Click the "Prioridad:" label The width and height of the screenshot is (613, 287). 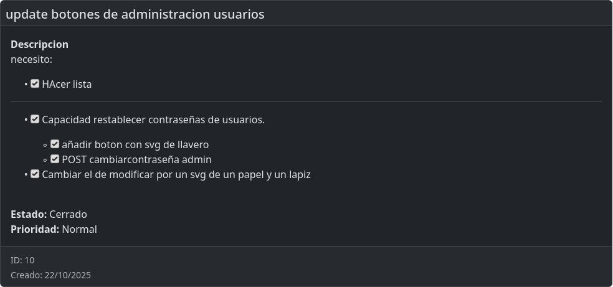tap(35, 229)
